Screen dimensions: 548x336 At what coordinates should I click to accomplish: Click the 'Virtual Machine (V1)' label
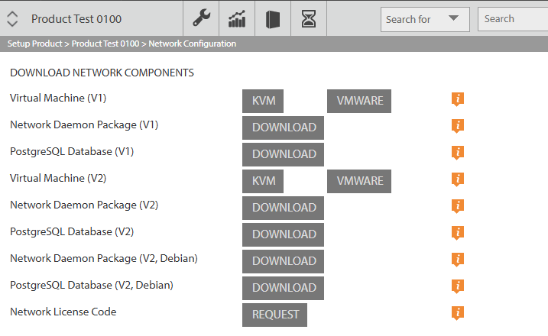58,99
